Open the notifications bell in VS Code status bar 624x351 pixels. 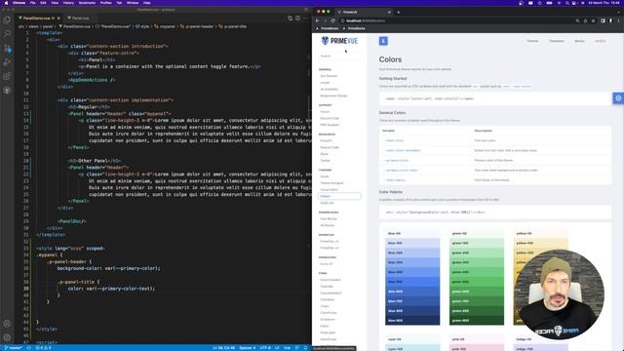point(305,348)
